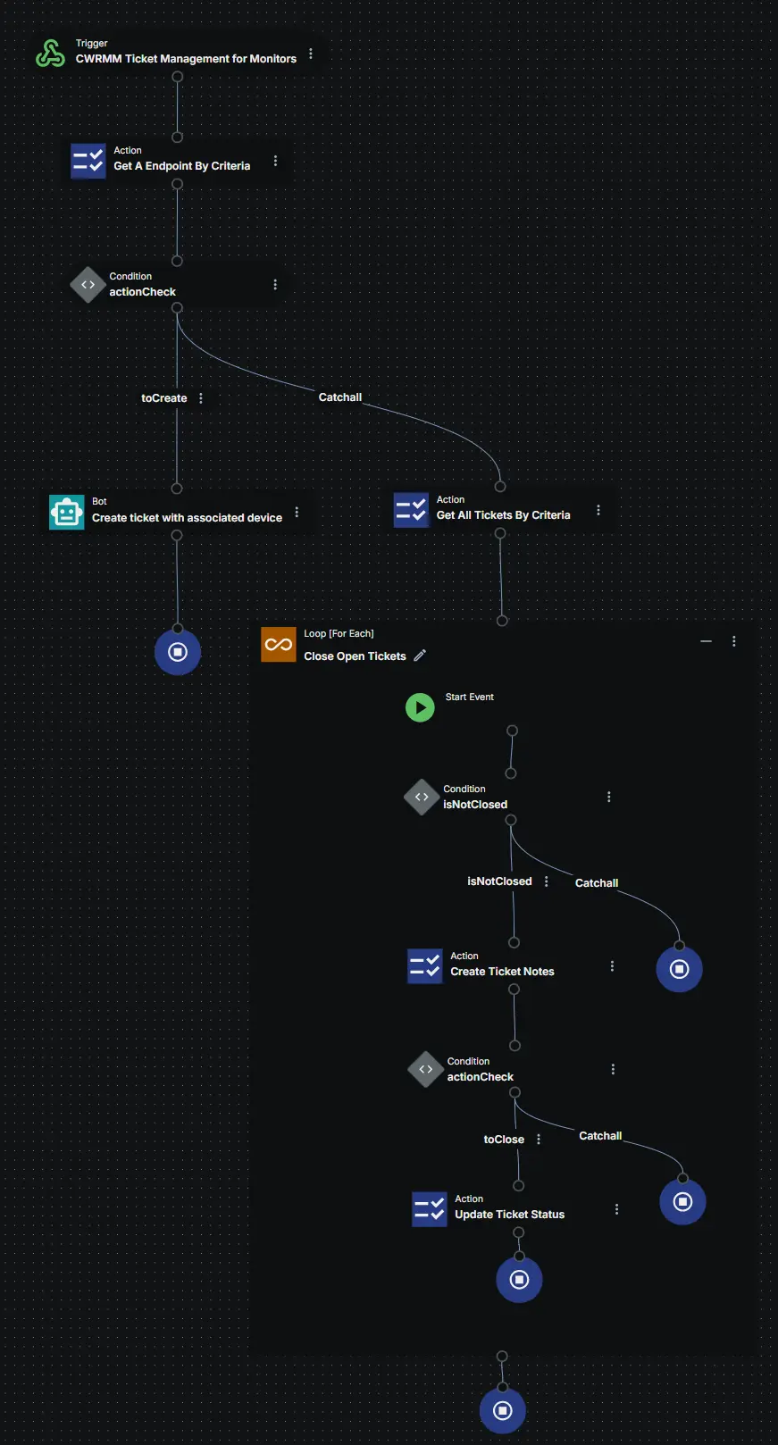Select the orange Loop For Each icon

(279, 644)
